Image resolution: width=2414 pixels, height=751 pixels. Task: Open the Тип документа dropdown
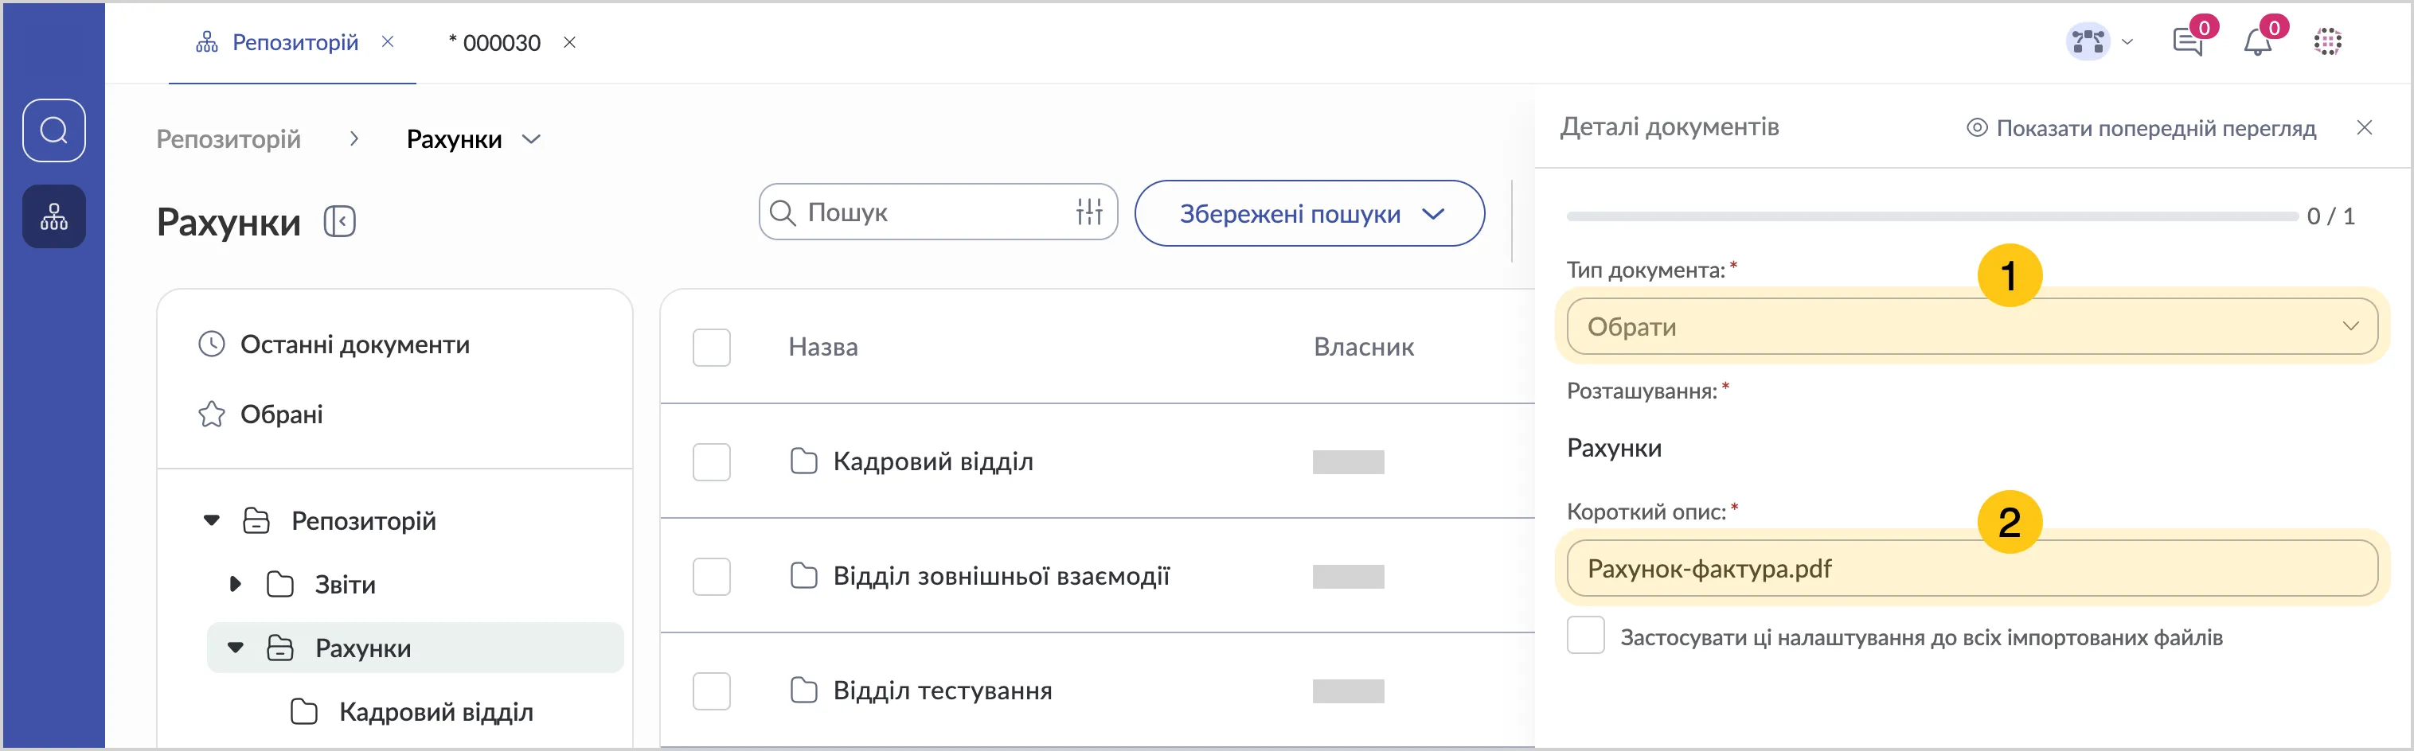point(1971,327)
